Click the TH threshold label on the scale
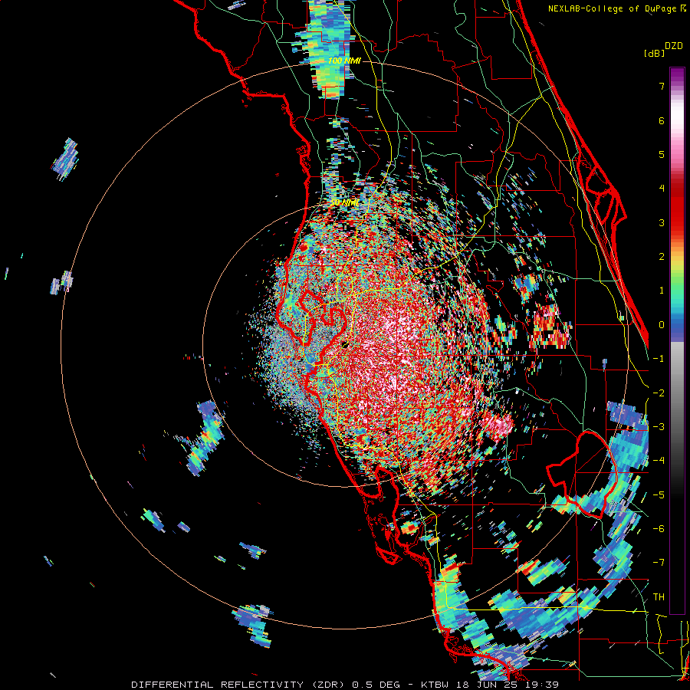This screenshot has width=690, height=690. [659, 597]
